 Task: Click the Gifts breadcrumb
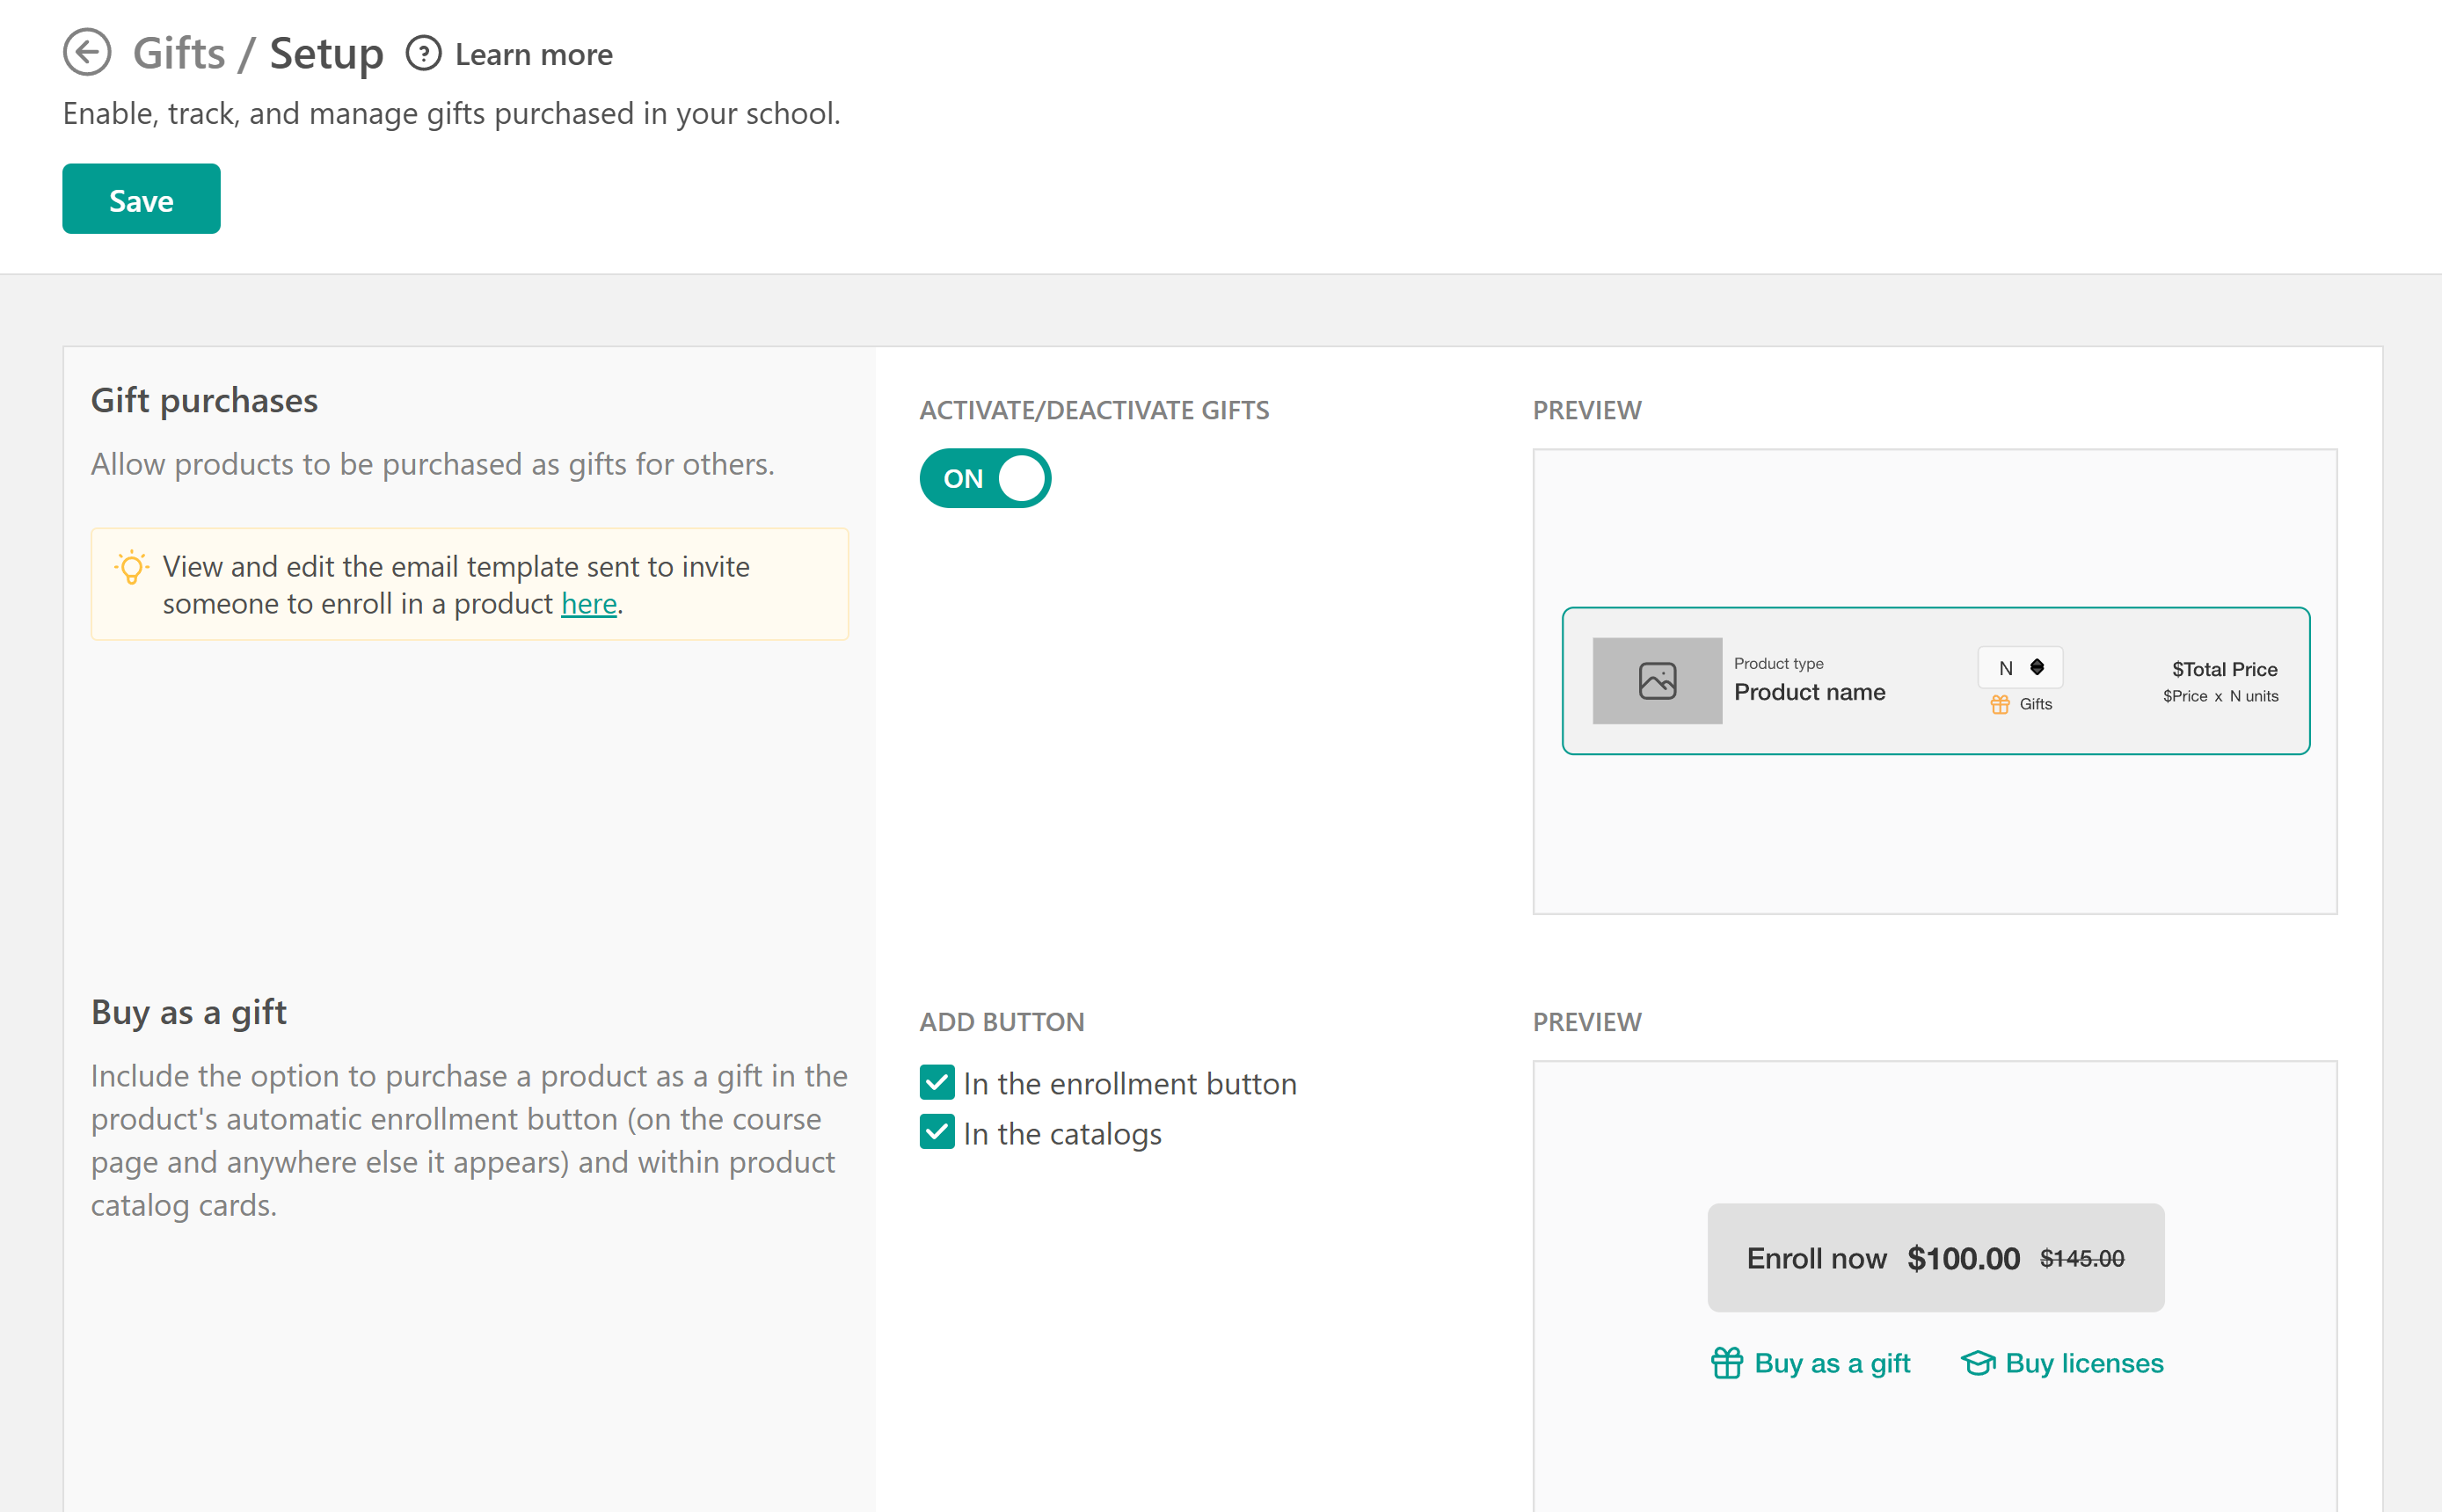coord(179,53)
